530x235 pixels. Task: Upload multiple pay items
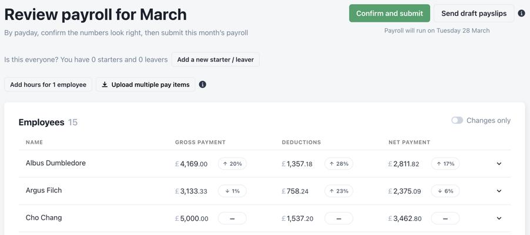point(146,85)
